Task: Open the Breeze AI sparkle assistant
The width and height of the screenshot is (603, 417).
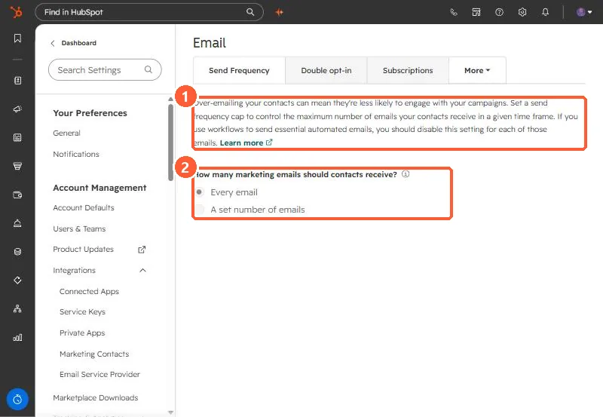Action: [x=279, y=12]
